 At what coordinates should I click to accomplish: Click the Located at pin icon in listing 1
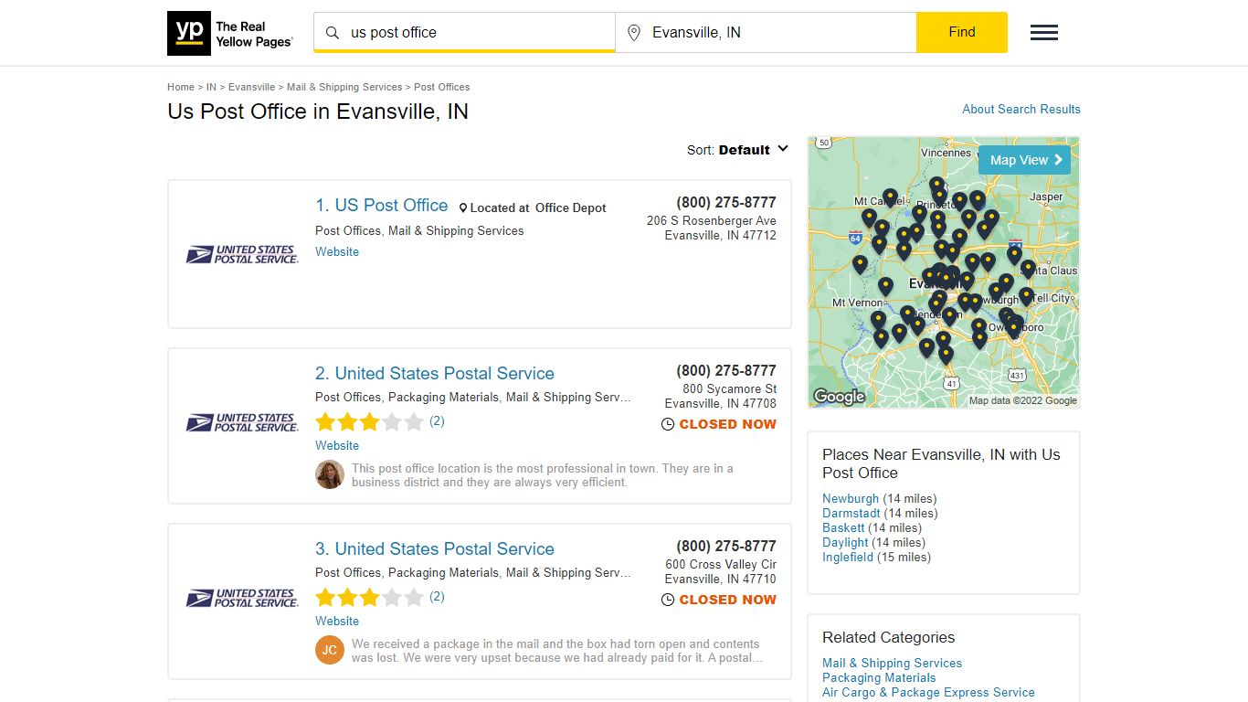463,208
